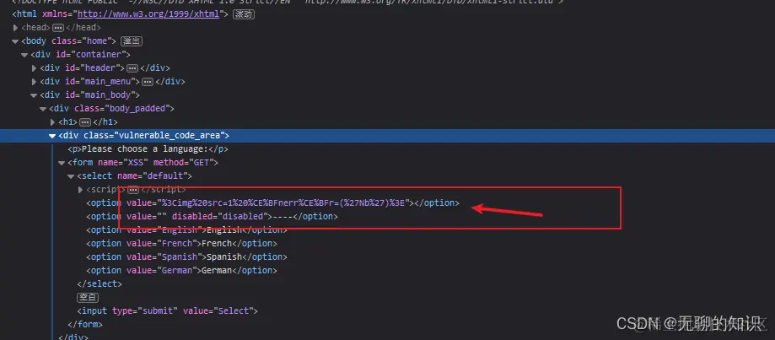Collapse the form name="XSS" node

coord(62,162)
